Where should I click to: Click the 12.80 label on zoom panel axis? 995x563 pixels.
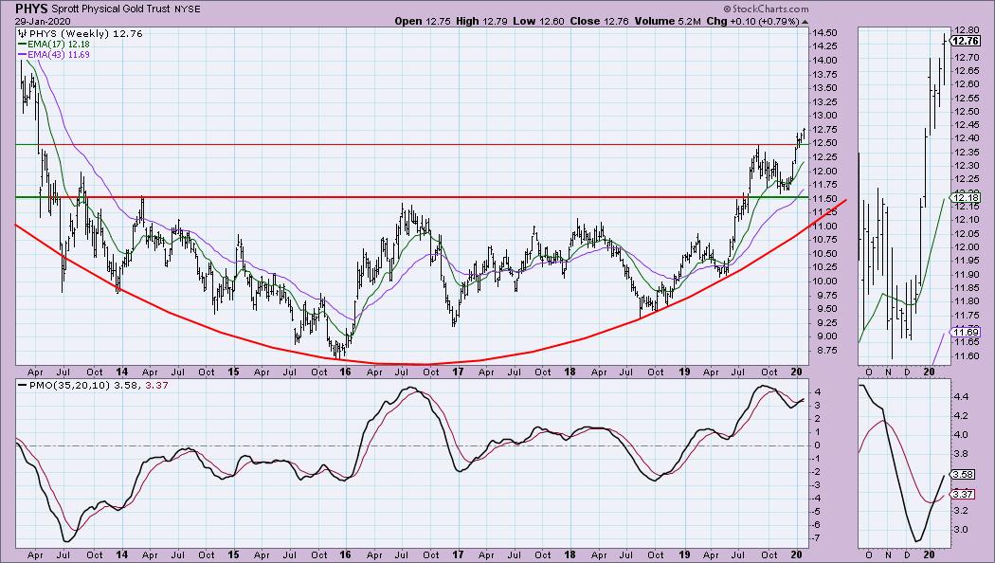tap(967, 29)
